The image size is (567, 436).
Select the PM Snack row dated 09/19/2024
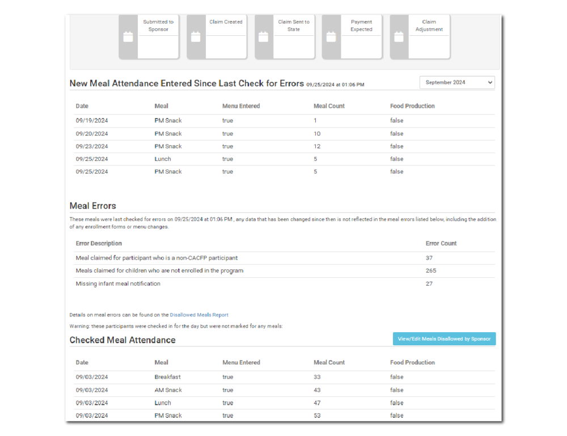click(x=227, y=120)
